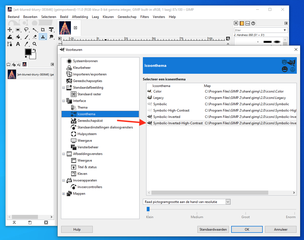The height and width of the screenshot is (240, 304).
Task: Activate the Paths tool
Action: coord(10,44)
